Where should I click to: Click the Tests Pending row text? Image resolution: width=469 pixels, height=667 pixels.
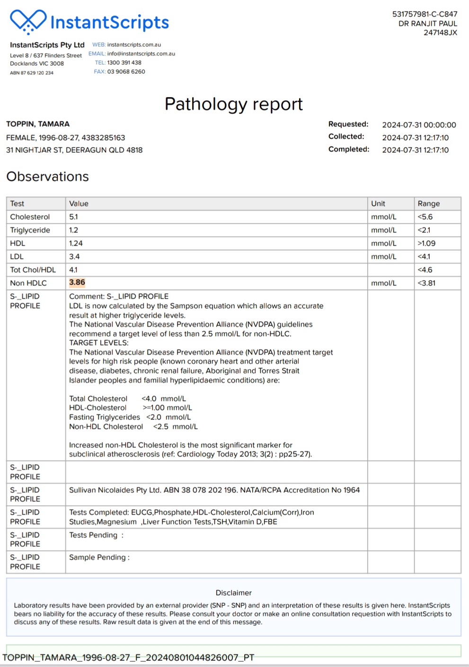coord(96,535)
